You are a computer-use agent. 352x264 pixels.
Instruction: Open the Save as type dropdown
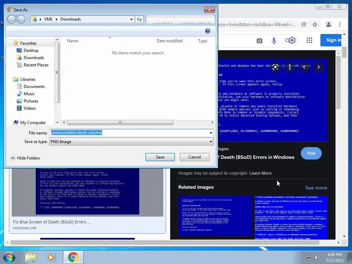coord(131,141)
